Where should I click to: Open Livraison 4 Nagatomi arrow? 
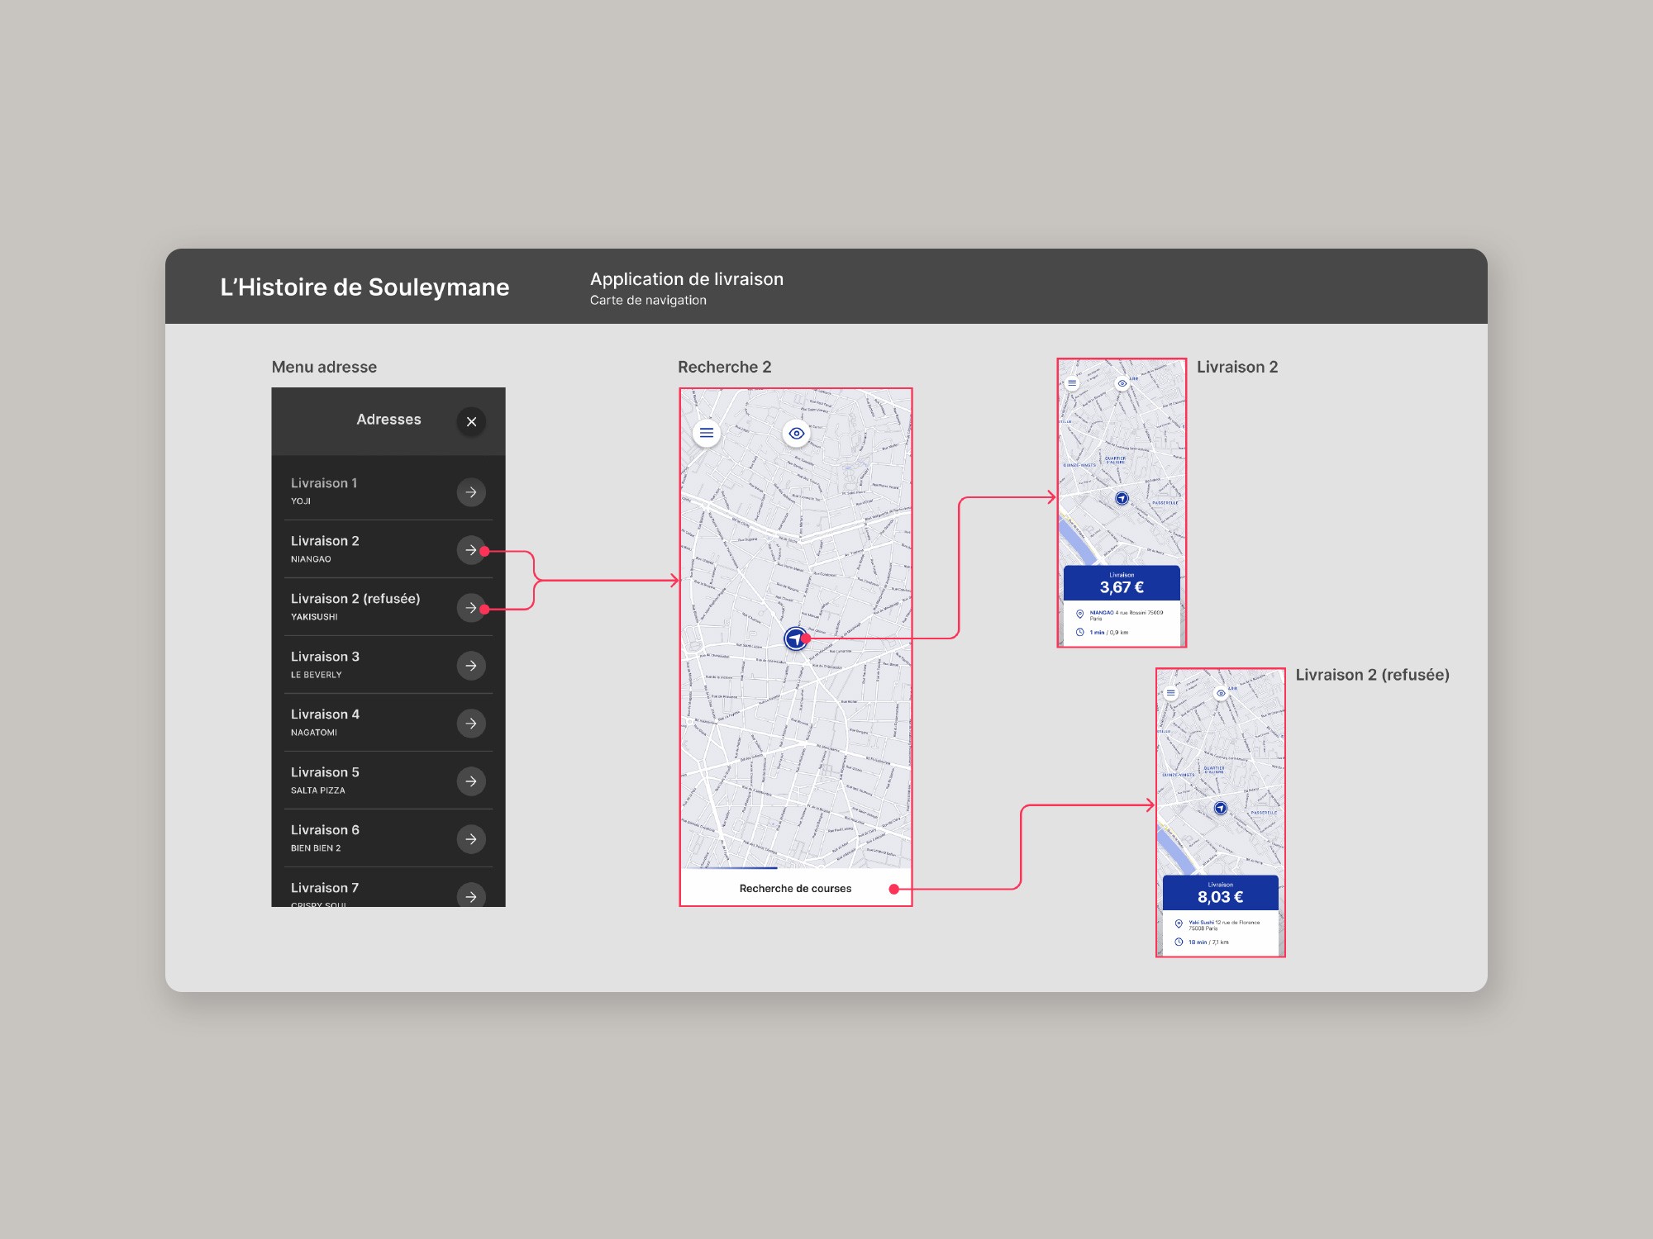[471, 724]
